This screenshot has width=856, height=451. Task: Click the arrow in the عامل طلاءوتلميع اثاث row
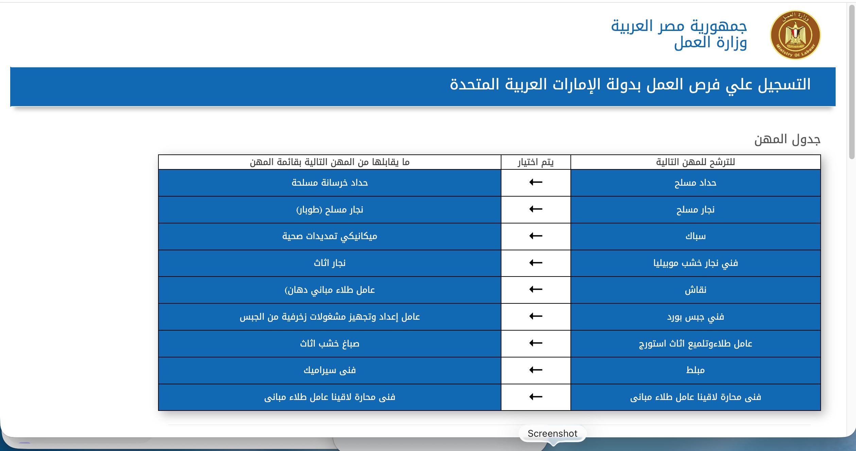536,343
